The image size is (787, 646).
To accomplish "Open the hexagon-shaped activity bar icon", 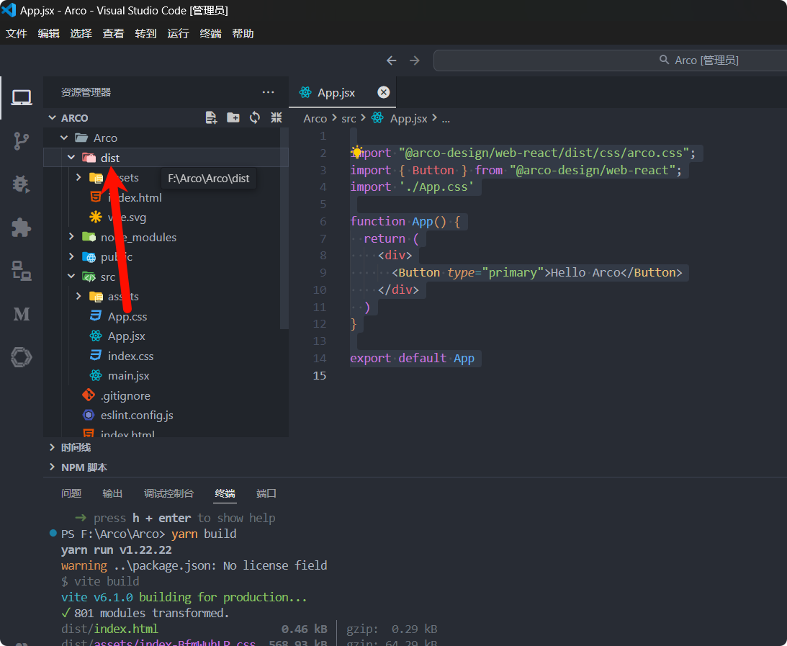I will point(22,357).
